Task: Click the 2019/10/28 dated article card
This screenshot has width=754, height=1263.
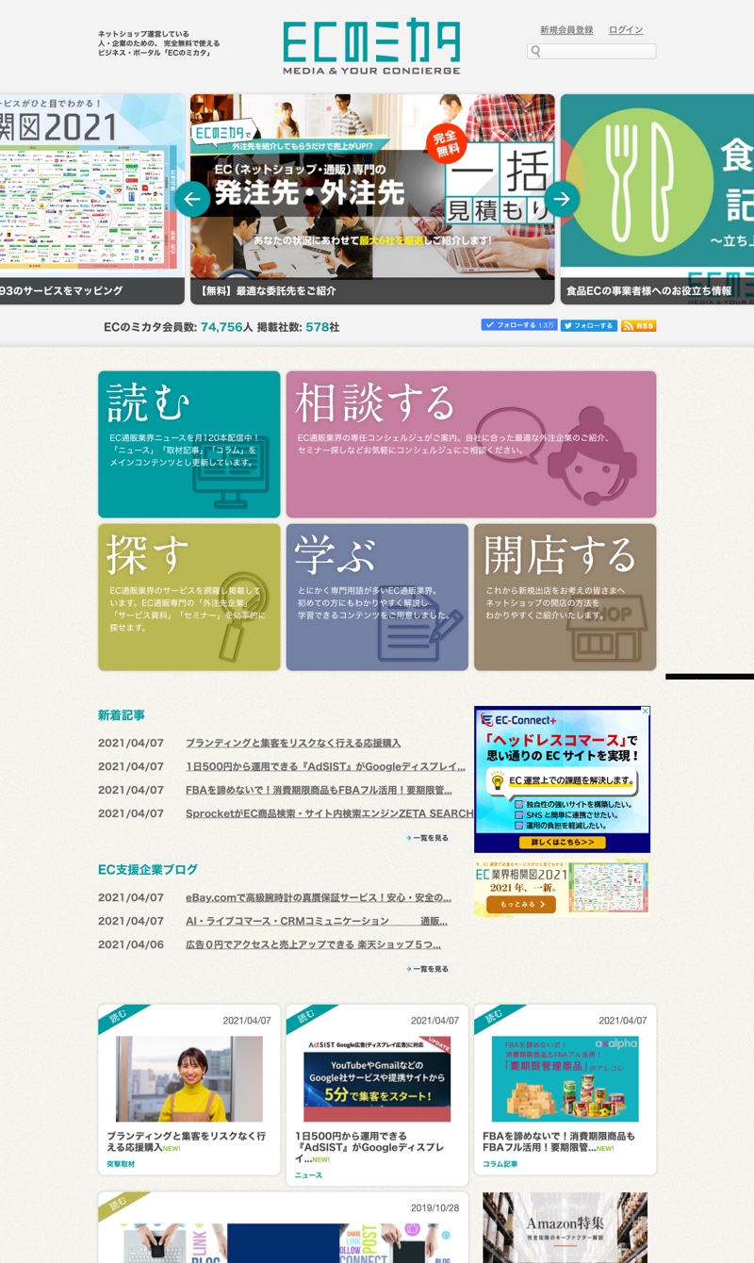Action: [283, 1227]
